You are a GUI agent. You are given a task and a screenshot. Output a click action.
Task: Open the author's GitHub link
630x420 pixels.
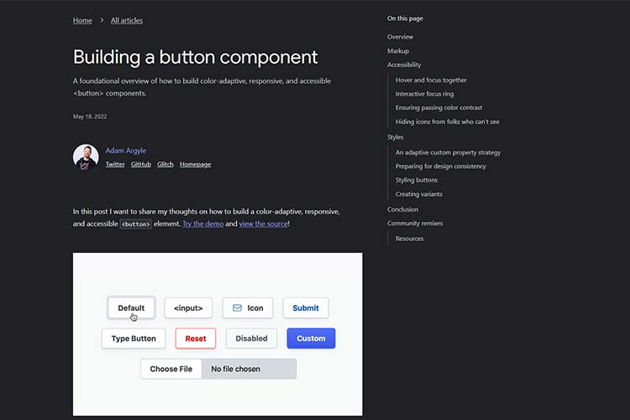[141, 165]
